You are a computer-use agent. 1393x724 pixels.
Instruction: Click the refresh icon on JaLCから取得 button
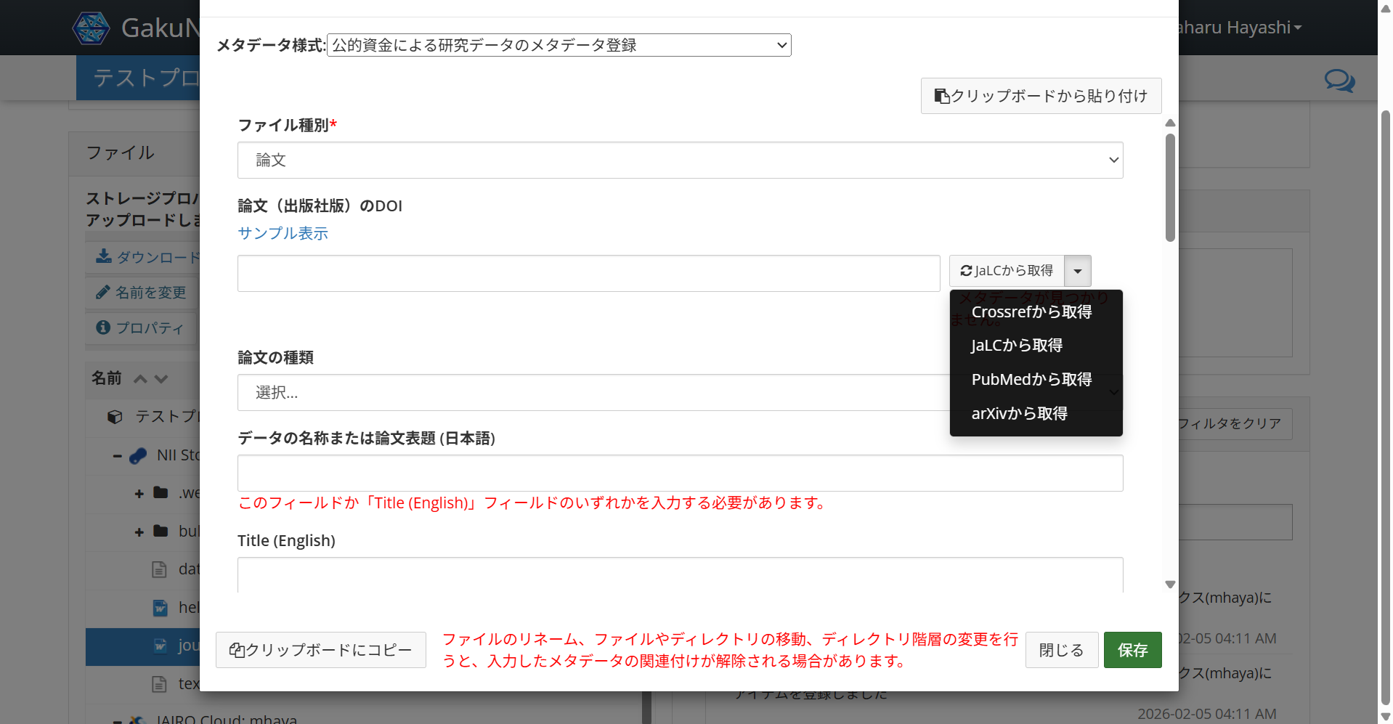click(x=966, y=270)
